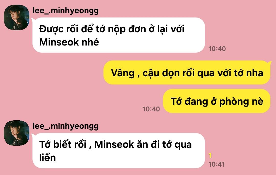This screenshot has width=276, height=175.
Task: Select the yellow 'Vâng , cậu dọn rồi' bubble
Action: (x=187, y=72)
